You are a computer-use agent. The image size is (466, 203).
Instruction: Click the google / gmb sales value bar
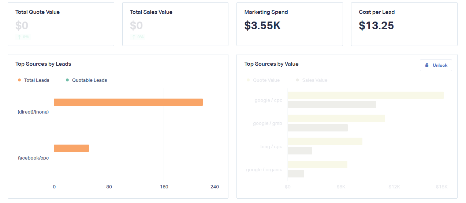tap(317, 128)
